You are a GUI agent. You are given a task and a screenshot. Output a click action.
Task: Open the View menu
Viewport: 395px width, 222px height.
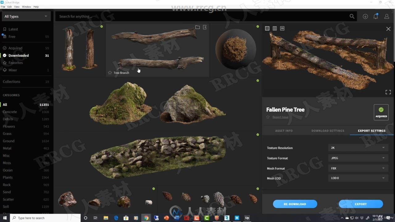point(17,7)
